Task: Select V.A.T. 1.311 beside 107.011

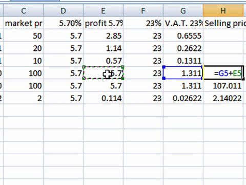Action: [x=183, y=86]
